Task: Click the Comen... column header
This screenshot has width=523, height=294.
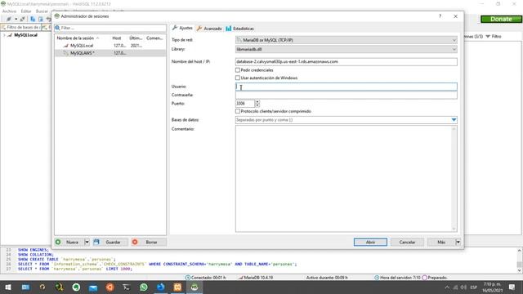Action: click(x=154, y=38)
